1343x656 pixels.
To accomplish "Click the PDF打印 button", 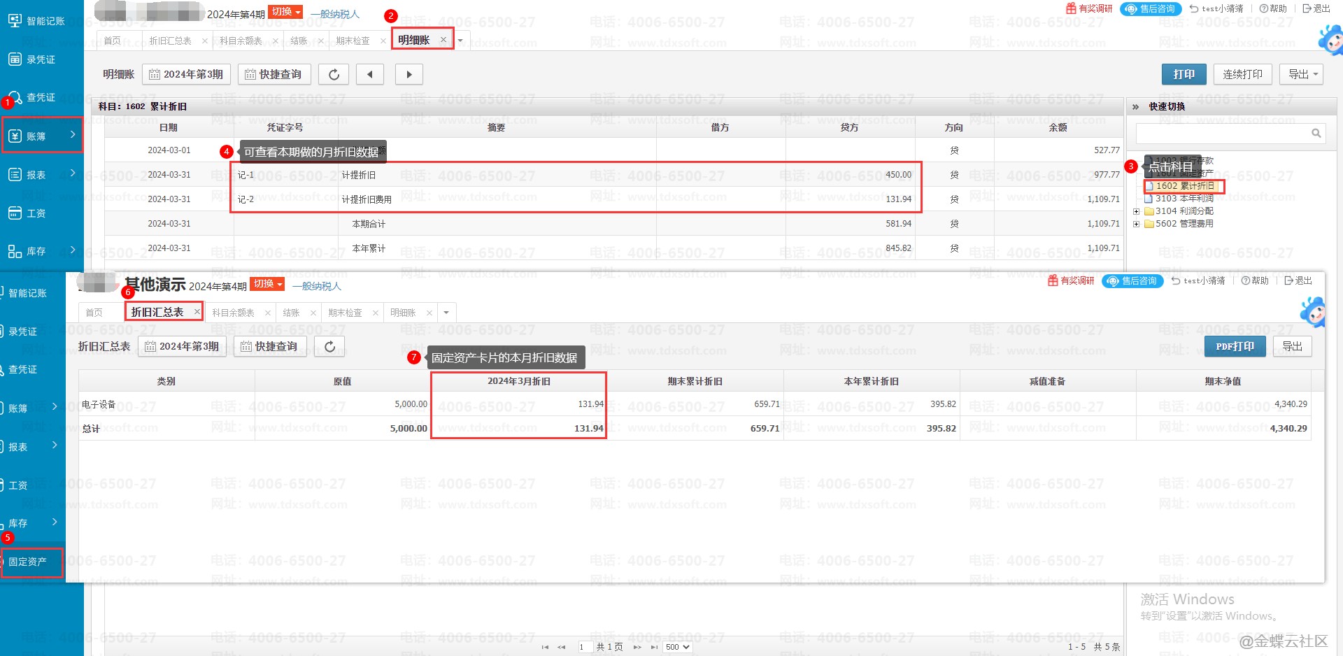I will pos(1235,346).
